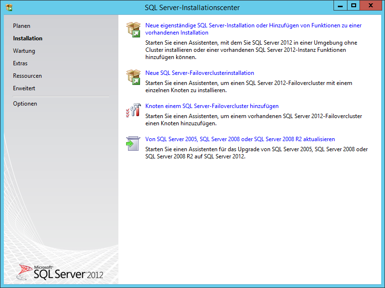Maximize the SQL Server-Installationscenter window

click(354, 6)
